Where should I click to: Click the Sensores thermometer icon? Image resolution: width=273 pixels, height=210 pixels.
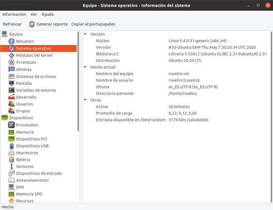12,166
